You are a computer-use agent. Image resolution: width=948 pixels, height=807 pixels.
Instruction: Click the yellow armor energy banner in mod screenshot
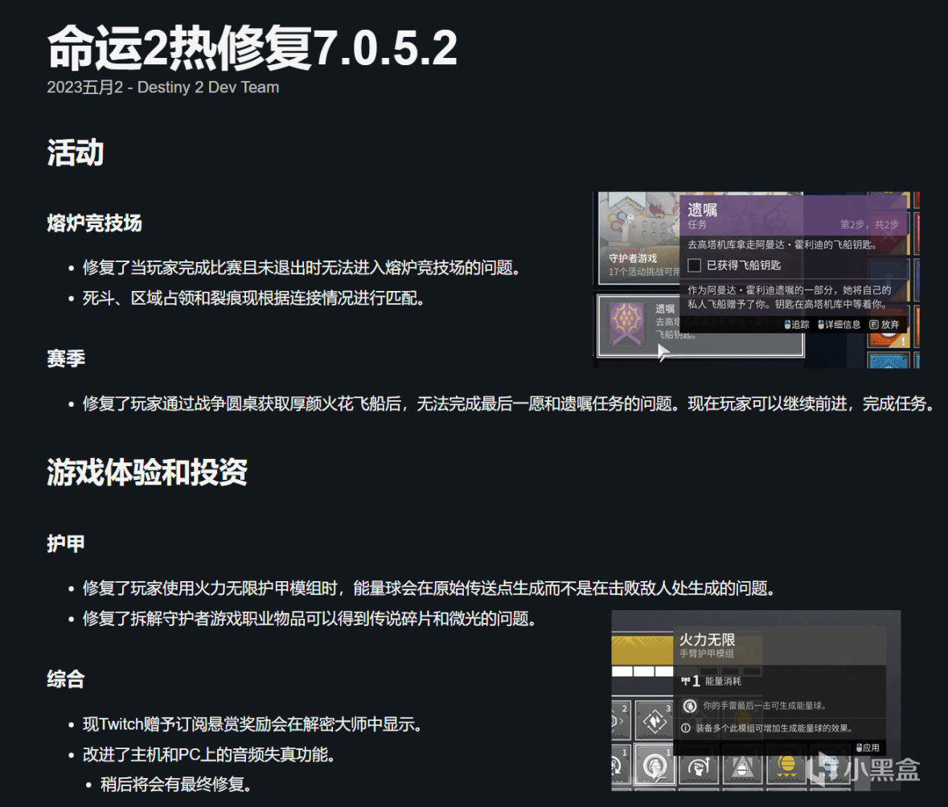click(x=642, y=649)
